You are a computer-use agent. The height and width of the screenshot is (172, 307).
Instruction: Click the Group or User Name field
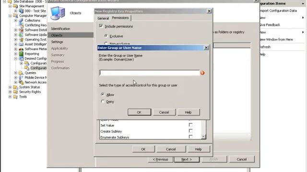pos(149,73)
